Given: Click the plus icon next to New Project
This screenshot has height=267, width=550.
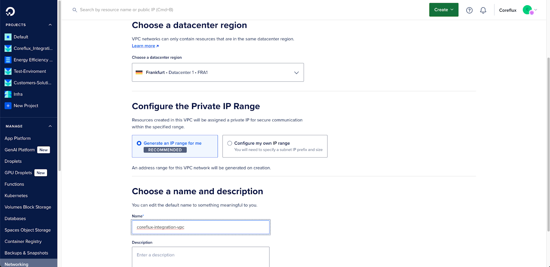Looking at the screenshot, I should tap(8, 105).
